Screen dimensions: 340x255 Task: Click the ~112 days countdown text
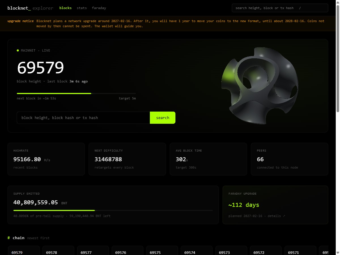pyautogui.click(x=244, y=205)
